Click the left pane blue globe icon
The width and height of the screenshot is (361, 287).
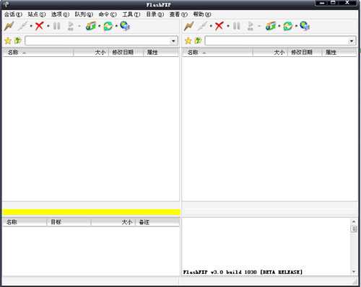coord(125,26)
